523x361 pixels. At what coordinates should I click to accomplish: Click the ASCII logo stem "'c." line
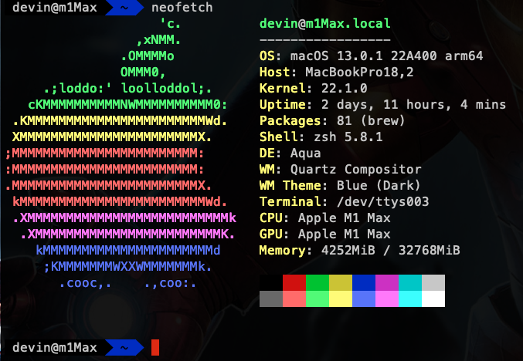171,24
